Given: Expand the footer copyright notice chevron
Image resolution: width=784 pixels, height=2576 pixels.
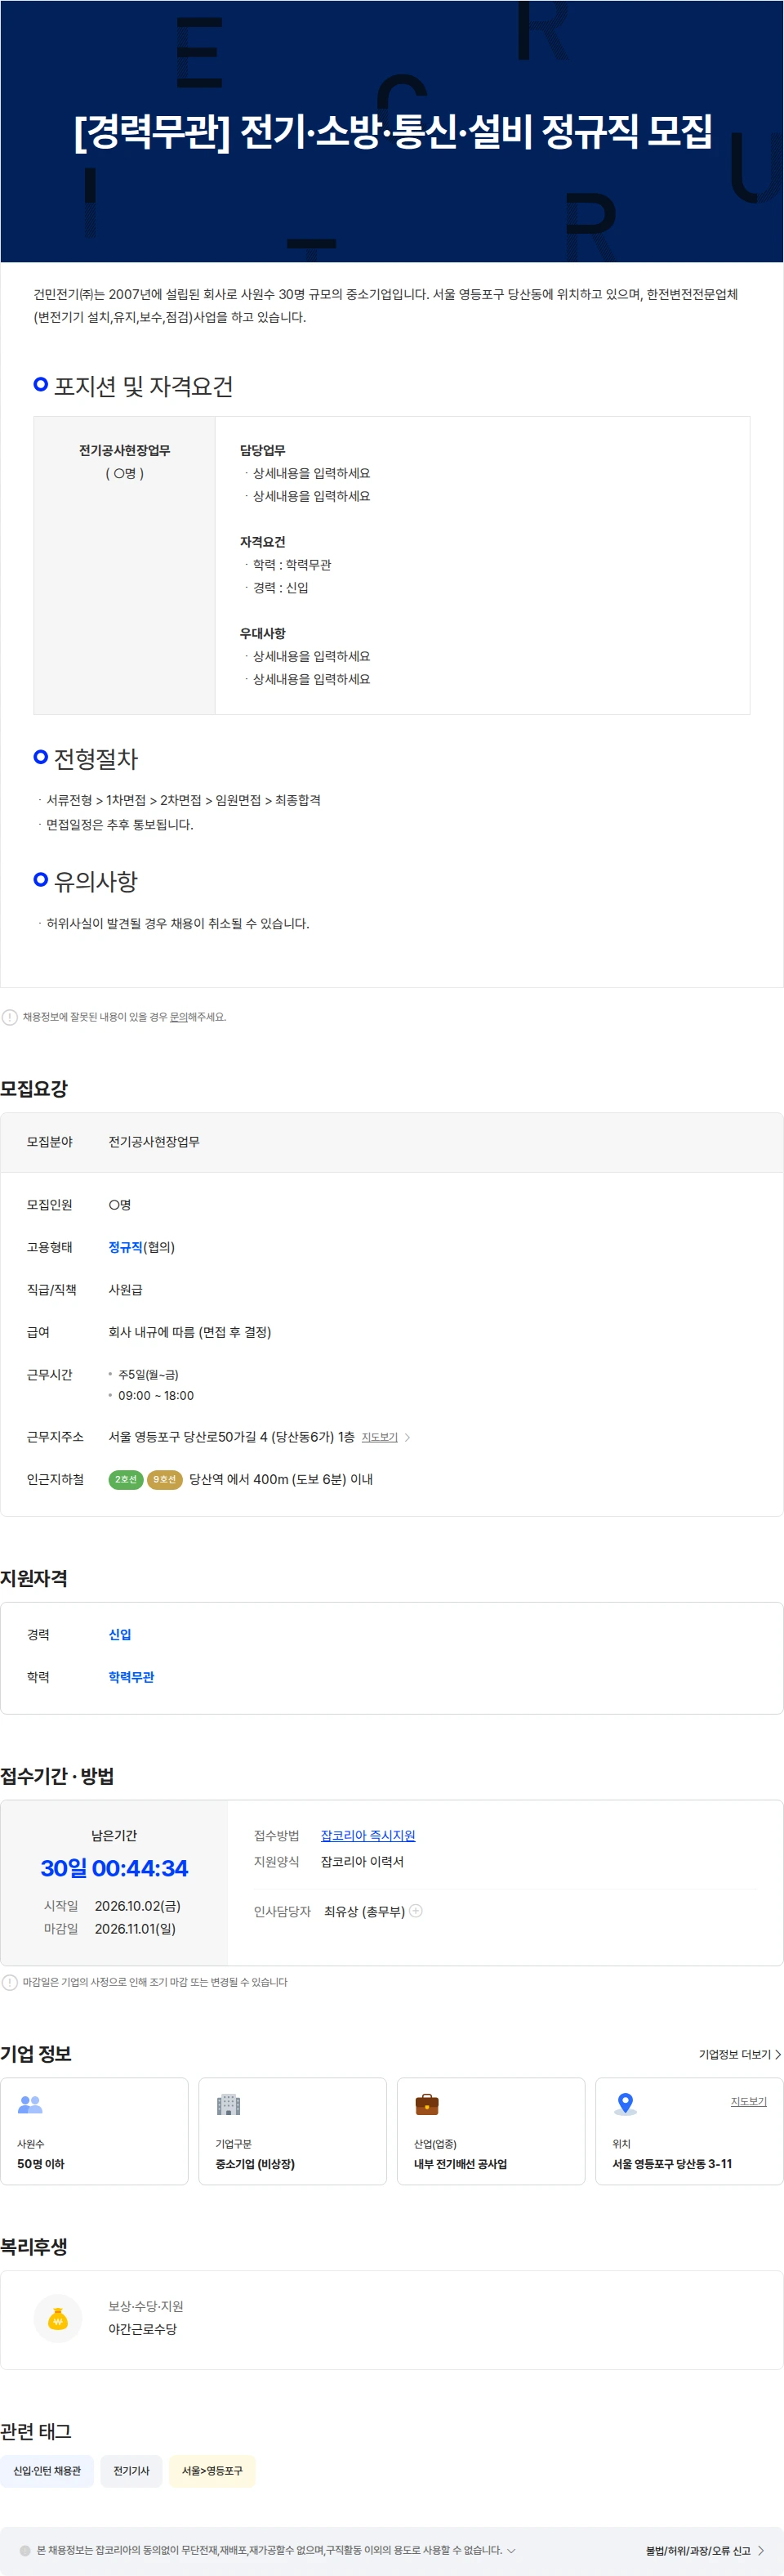Looking at the screenshot, I should [511, 2550].
